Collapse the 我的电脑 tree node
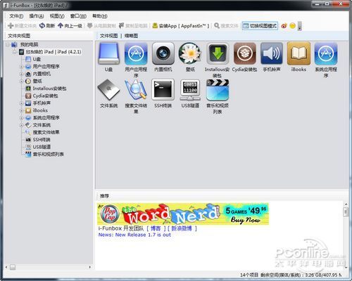 (8, 44)
